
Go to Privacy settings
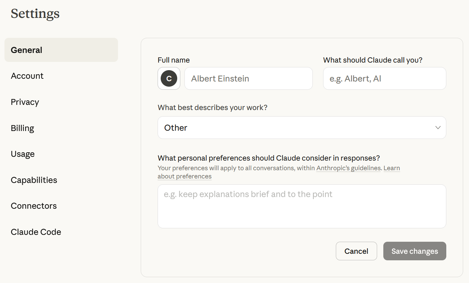point(25,102)
